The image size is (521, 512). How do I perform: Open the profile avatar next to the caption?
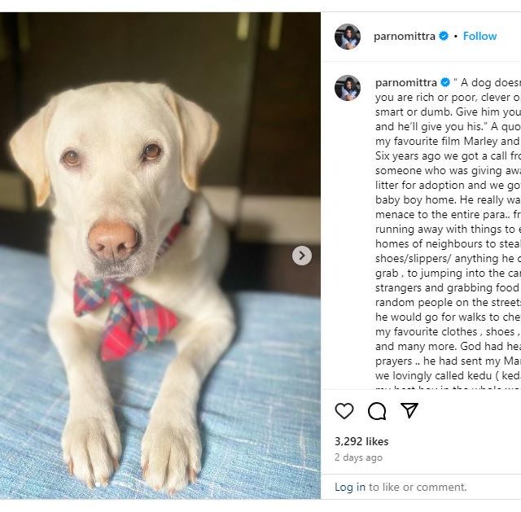(348, 88)
